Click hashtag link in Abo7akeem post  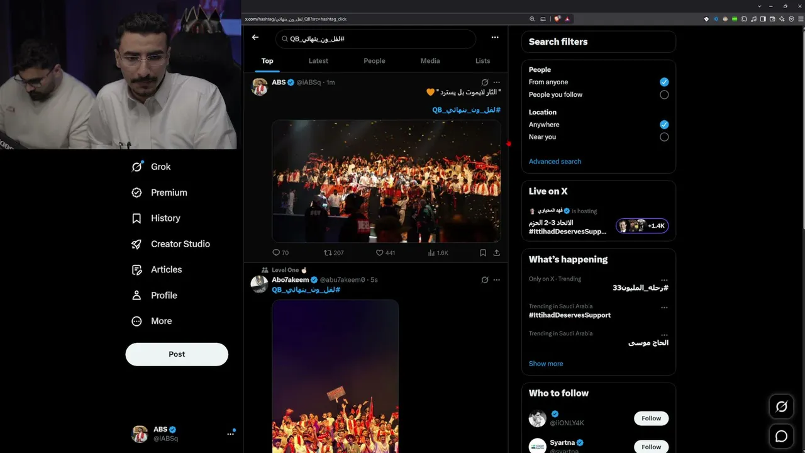click(306, 290)
